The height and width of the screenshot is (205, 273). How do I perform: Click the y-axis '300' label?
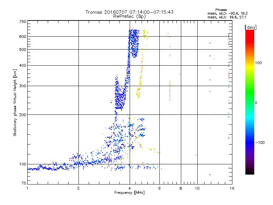(23, 86)
